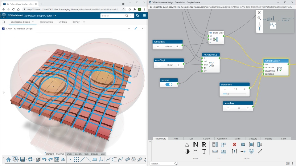Adjust the steepness slider handle
Viewport: 296px width, 166px height.
228,94
